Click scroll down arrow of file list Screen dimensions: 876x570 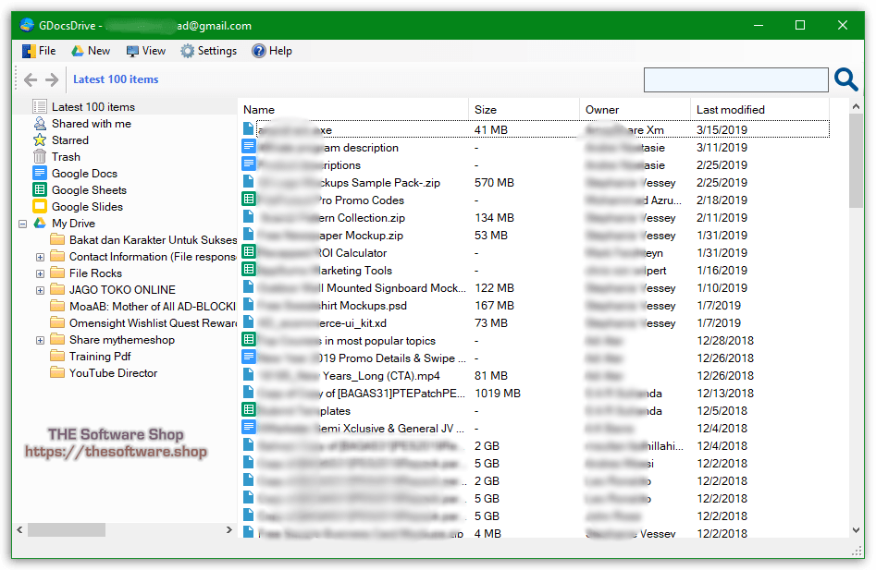(856, 530)
